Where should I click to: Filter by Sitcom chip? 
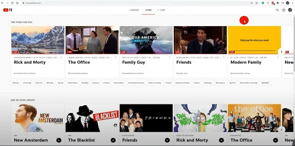point(39,83)
